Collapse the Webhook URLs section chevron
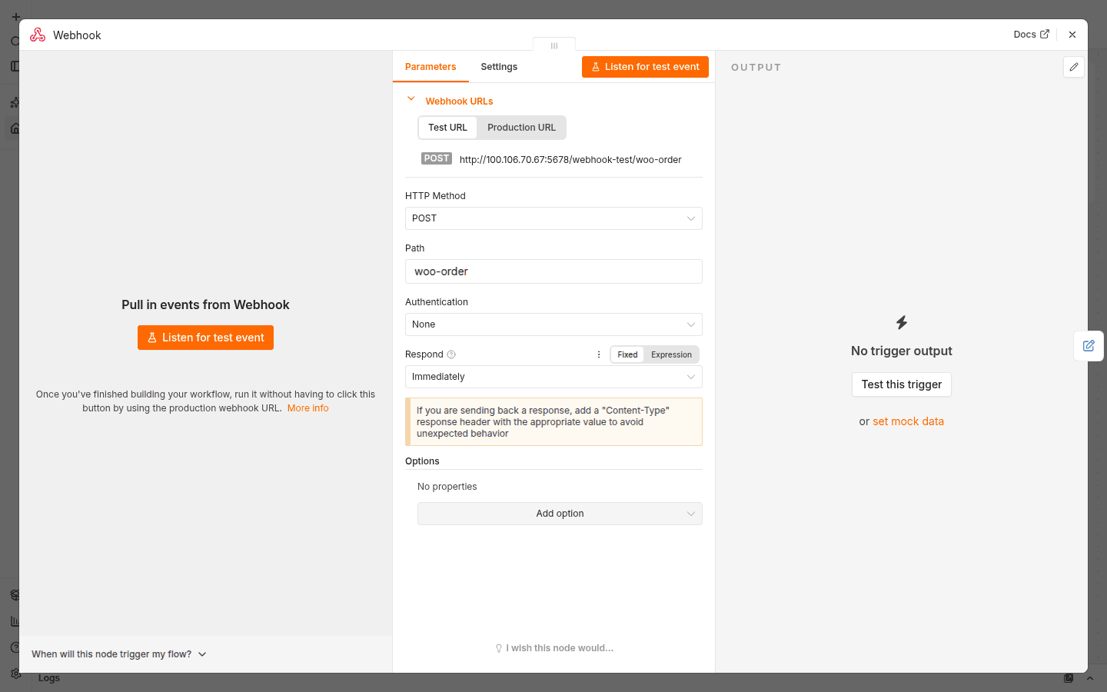Viewport: 1107px width, 692px height. [411, 99]
